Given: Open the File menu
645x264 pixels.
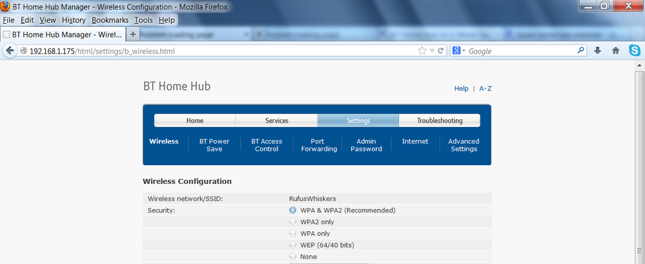Looking at the screenshot, I should tap(8, 20).
